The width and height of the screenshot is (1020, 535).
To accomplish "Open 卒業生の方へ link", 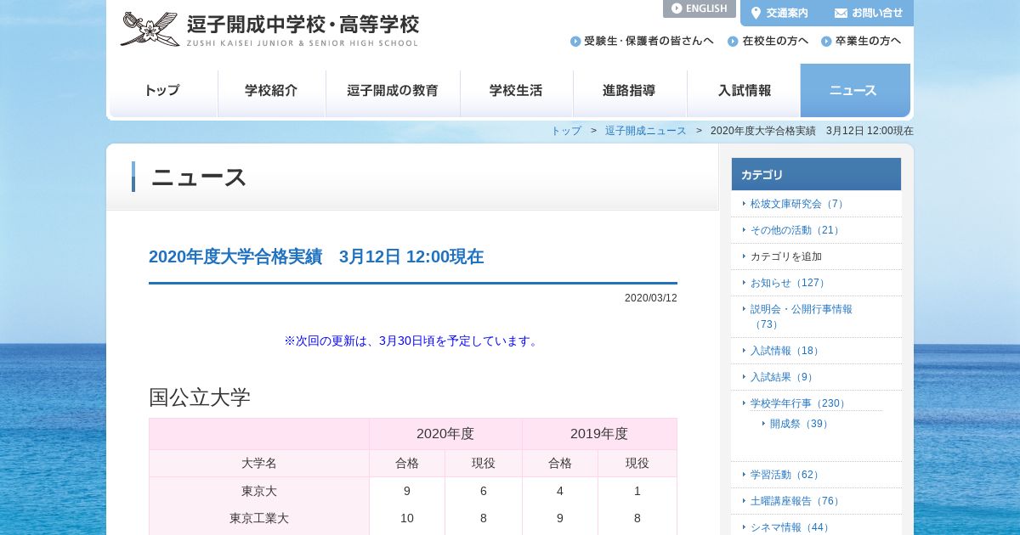I will coord(861,41).
